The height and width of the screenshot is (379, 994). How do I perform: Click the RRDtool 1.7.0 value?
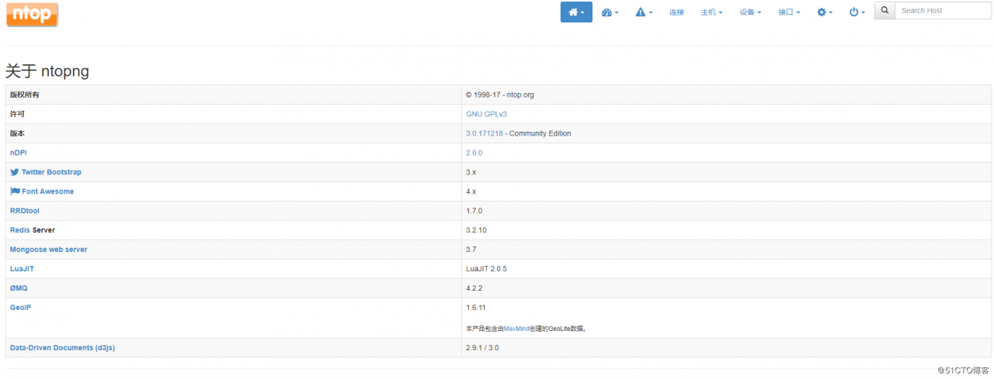click(x=474, y=211)
